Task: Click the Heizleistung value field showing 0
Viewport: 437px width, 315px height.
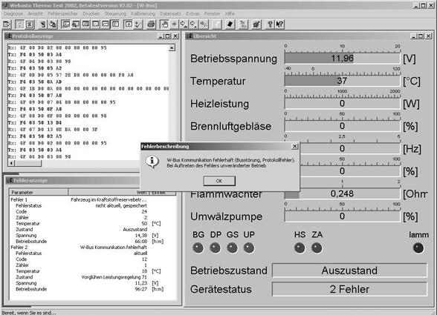Action: (x=342, y=104)
